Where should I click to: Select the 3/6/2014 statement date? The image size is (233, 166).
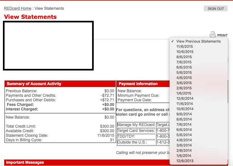[184, 145]
